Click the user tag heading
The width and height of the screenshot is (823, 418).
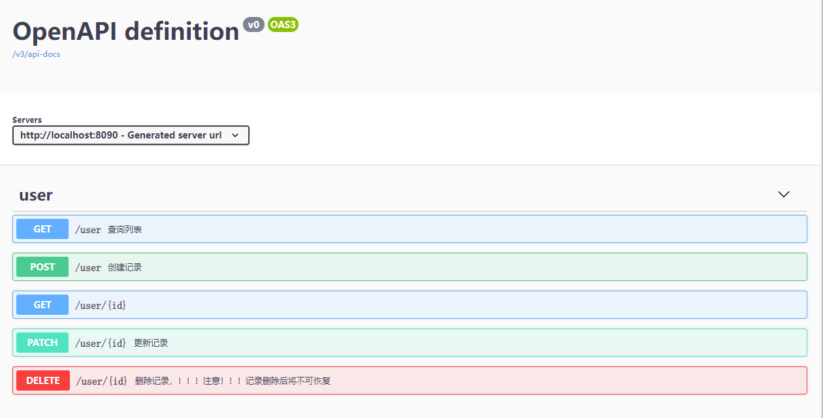[x=36, y=195]
